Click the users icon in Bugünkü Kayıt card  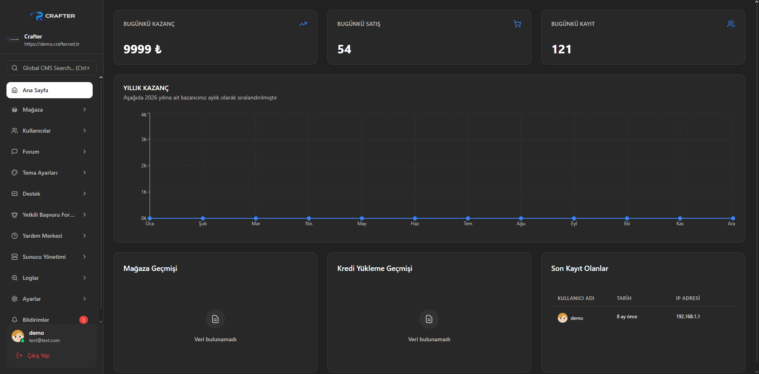(x=731, y=24)
